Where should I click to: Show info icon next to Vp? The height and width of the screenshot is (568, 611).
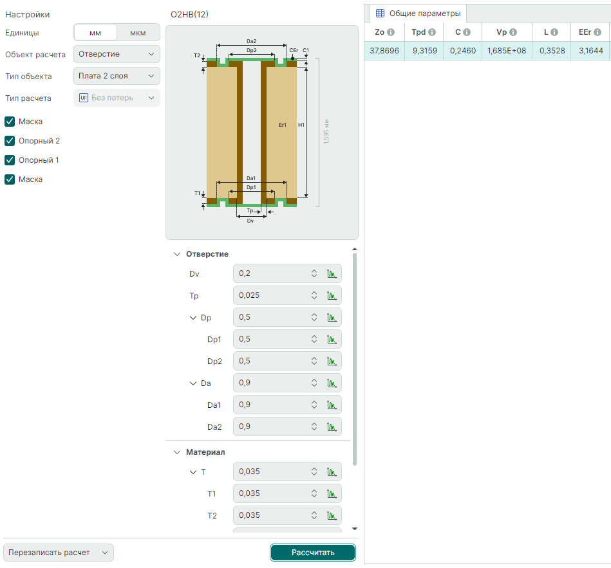click(513, 32)
